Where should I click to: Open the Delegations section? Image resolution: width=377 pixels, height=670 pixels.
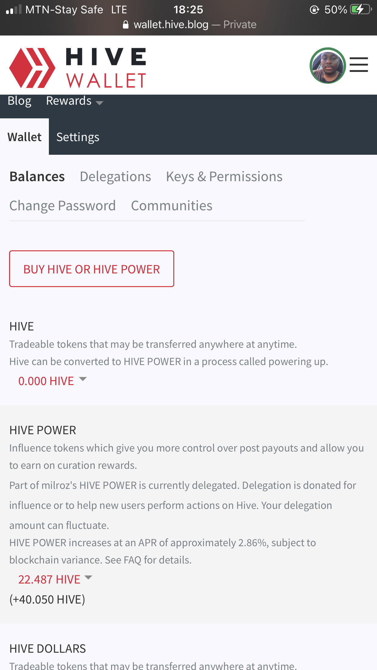click(115, 177)
